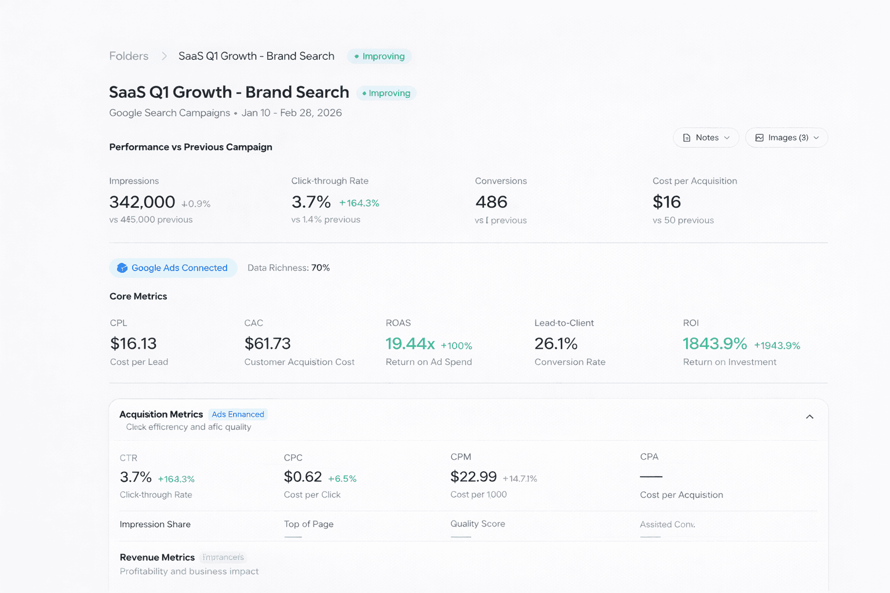
Task: Open the Revenue Metrics section header
Action: click(157, 558)
